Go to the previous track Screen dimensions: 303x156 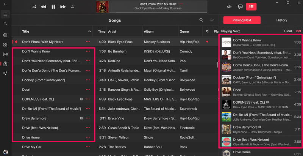(x=44, y=7)
